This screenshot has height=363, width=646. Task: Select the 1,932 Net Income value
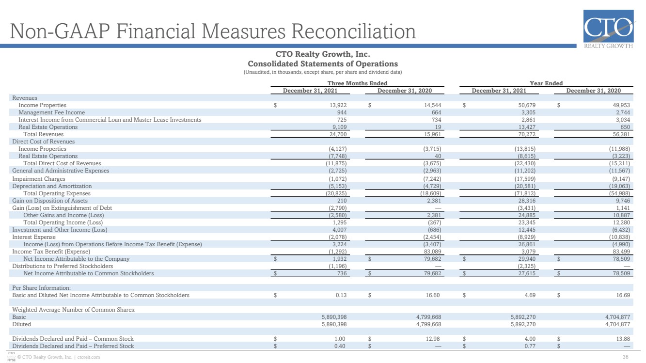pyautogui.click(x=339, y=259)
